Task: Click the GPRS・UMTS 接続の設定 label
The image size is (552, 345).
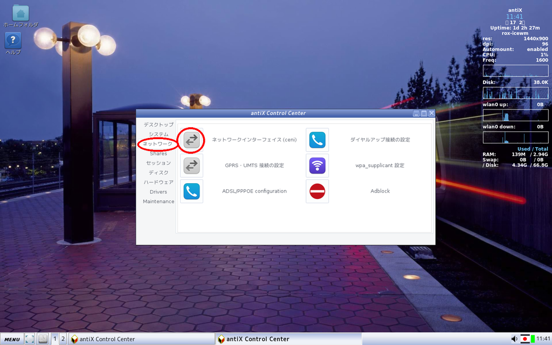Action: pos(254,165)
